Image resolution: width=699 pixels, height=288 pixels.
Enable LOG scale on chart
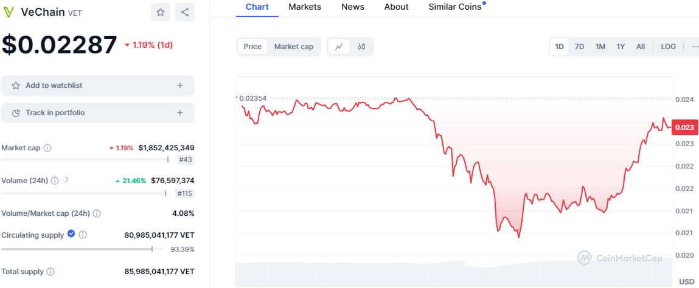point(668,47)
